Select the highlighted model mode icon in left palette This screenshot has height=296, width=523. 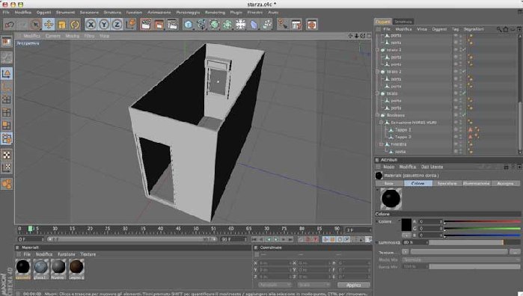pyautogui.click(x=6, y=73)
